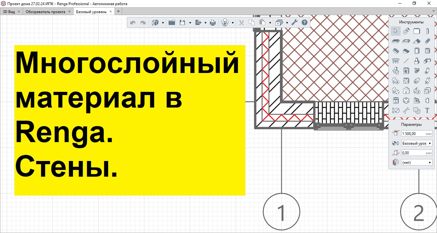Select the Duct tool
This screenshot has width=437, height=233.
pos(427,81)
